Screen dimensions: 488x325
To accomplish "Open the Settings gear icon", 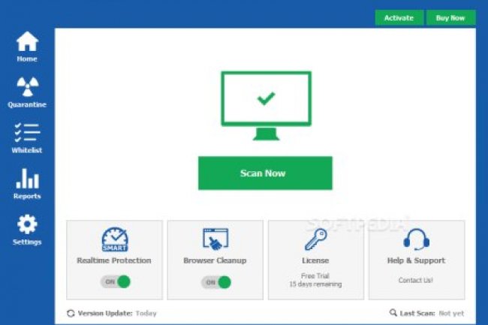I will [27, 224].
